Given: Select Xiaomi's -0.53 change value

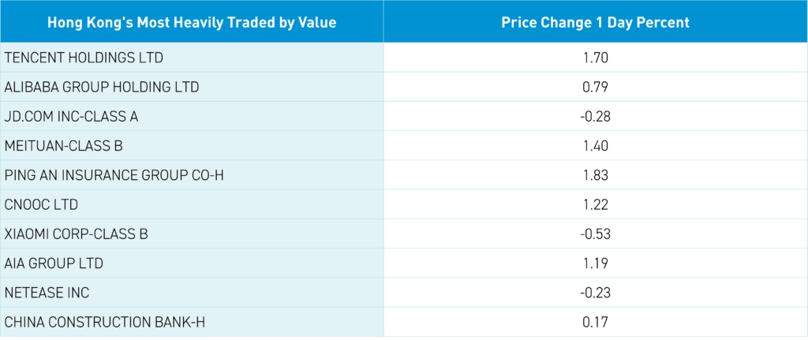Looking at the screenshot, I should [x=595, y=234].
